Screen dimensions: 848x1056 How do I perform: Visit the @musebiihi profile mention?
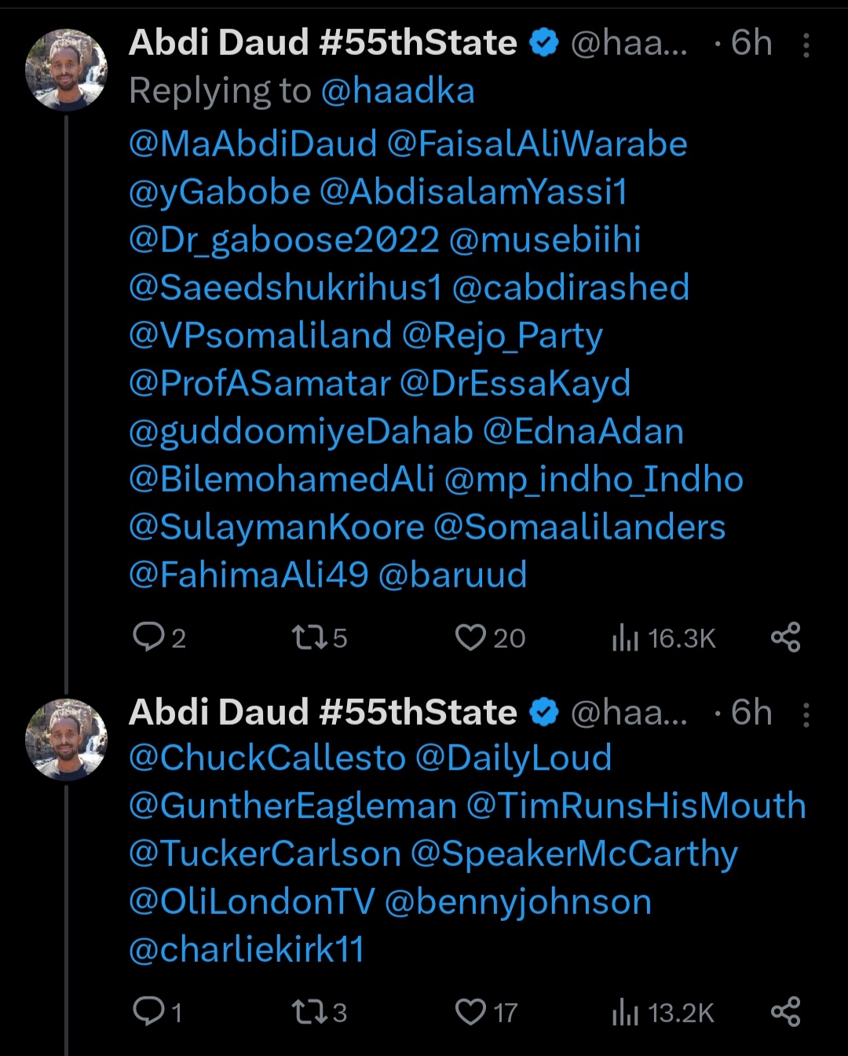point(545,240)
